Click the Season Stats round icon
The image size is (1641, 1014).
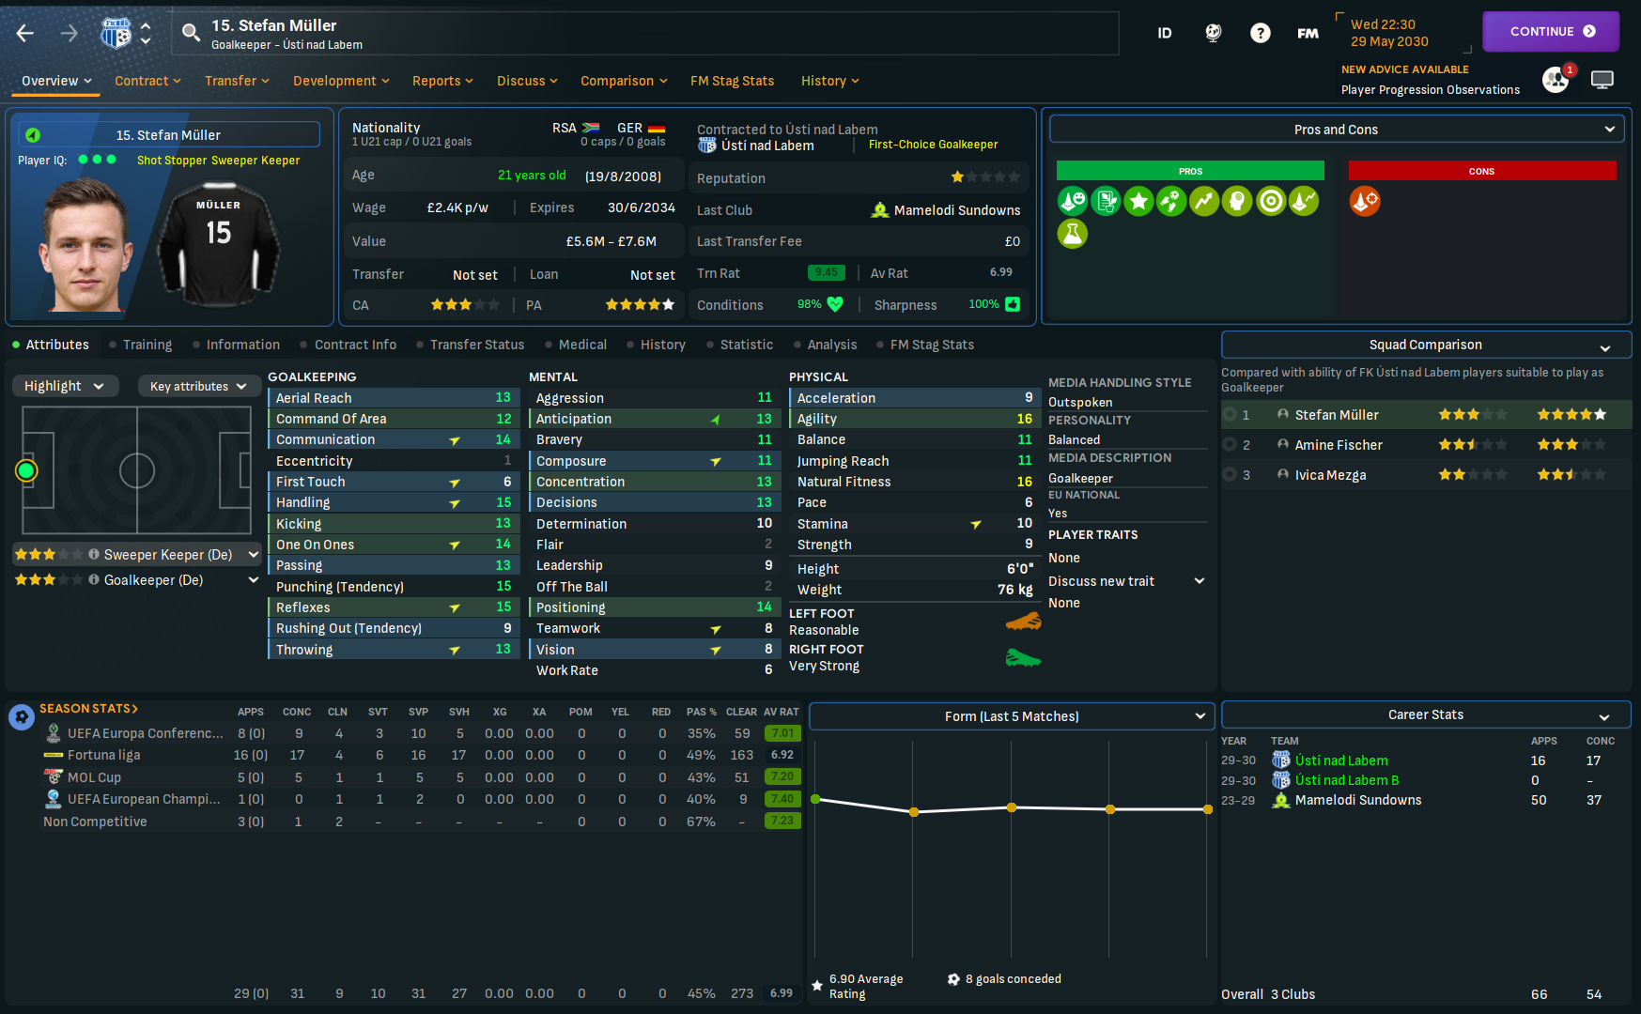(22, 717)
